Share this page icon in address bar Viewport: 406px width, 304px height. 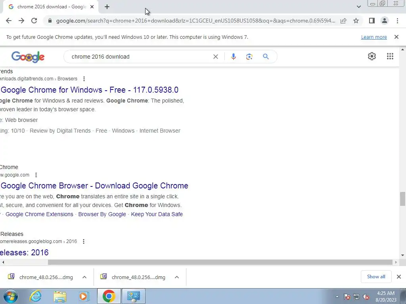tap(343, 21)
